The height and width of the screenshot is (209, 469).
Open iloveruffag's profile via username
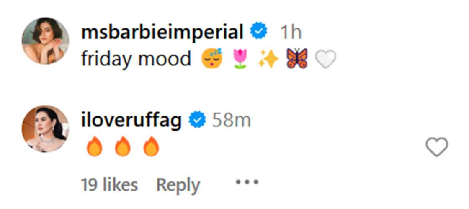[131, 121]
